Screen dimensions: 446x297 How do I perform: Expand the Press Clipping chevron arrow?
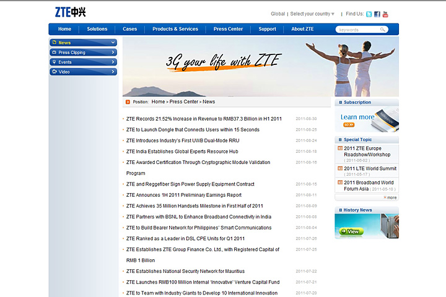click(113, 53)
